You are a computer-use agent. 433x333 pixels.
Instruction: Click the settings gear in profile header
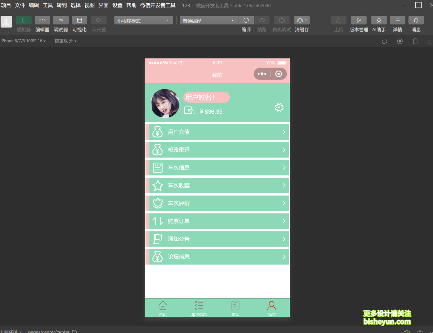(x=279, y=107)
